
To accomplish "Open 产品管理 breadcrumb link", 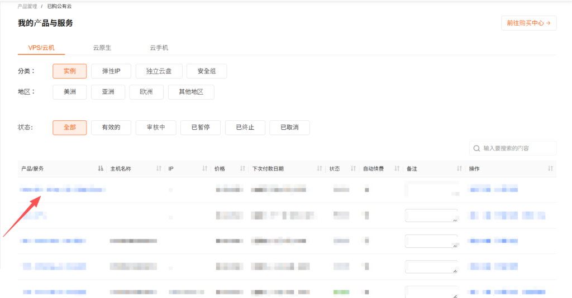I will [x=27, y=6].
